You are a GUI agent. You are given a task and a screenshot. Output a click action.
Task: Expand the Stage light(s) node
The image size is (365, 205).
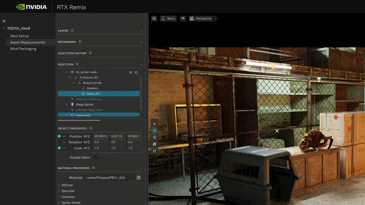pyautogui.click(x=66, y=105)
